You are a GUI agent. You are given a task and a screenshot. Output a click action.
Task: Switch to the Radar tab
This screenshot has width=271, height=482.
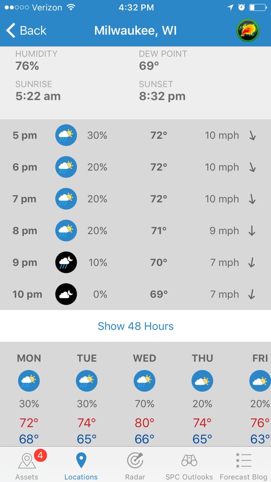[135, 465]
